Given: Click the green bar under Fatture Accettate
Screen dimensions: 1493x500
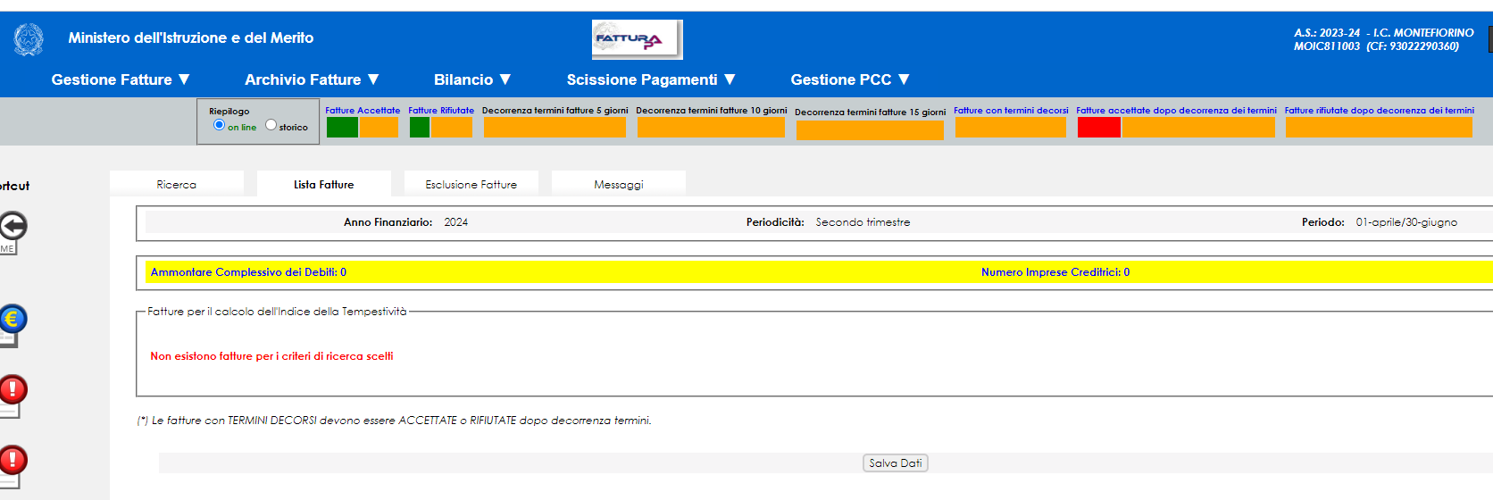Looking at the screenshot, I should [342, 128].
